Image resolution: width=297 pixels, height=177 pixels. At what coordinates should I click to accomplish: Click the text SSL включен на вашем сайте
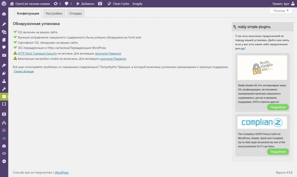38,32
